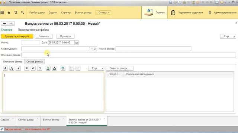
Task: Expand the Отчеты dropdown
Action: tap(103, 13)
